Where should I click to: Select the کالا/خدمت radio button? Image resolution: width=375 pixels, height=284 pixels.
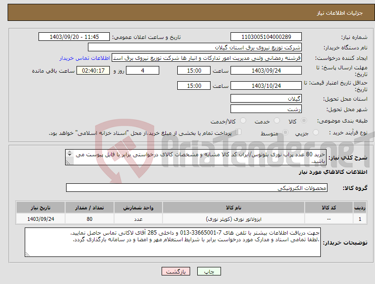pyautogui.click(x=243, y=121)
